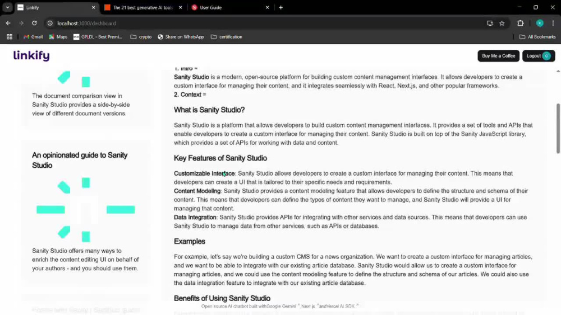Open the GPLDL - Best Premi... bookmark
The width and height of the screenshot is (561, 315).
click(98, 37)
